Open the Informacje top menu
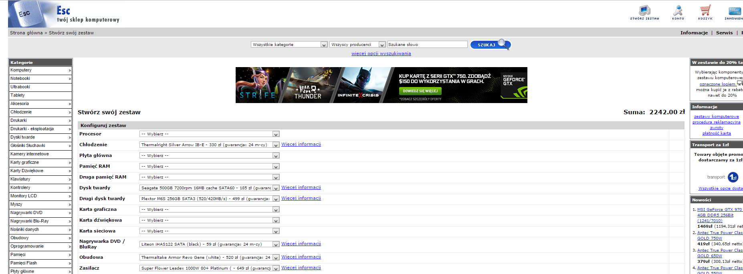Viewport: 743px width, 274px height. (x=694, y=33)
